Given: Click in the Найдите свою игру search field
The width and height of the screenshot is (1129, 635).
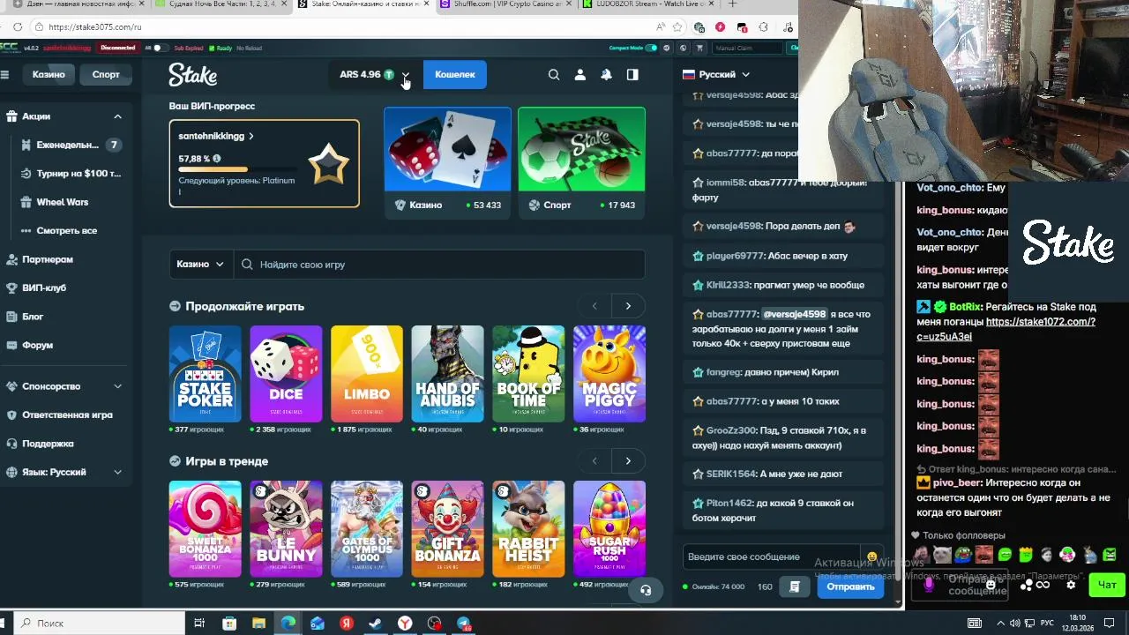Looking at the screenshot, I should (441, 265).
